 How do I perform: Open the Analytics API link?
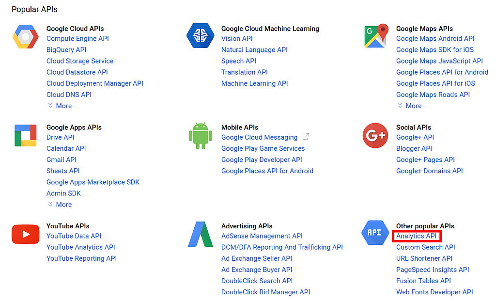pos(416,236)
